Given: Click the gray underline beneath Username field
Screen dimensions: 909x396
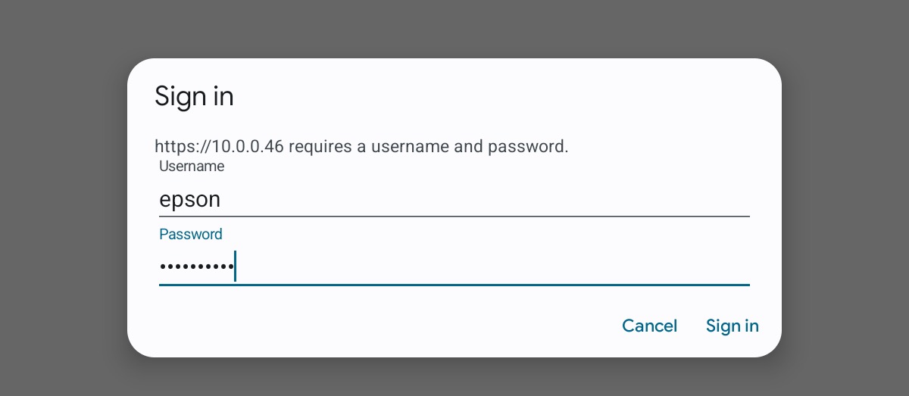Looking at the screenshot, I should pyautogui.click(x=454, y=216).
